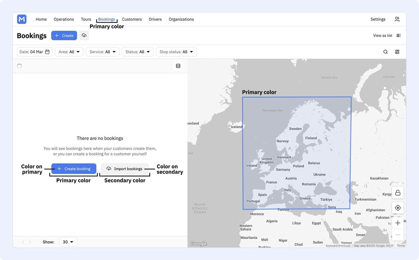
Task: Click the 'There are no bookings' message
Action: [100, 138]
